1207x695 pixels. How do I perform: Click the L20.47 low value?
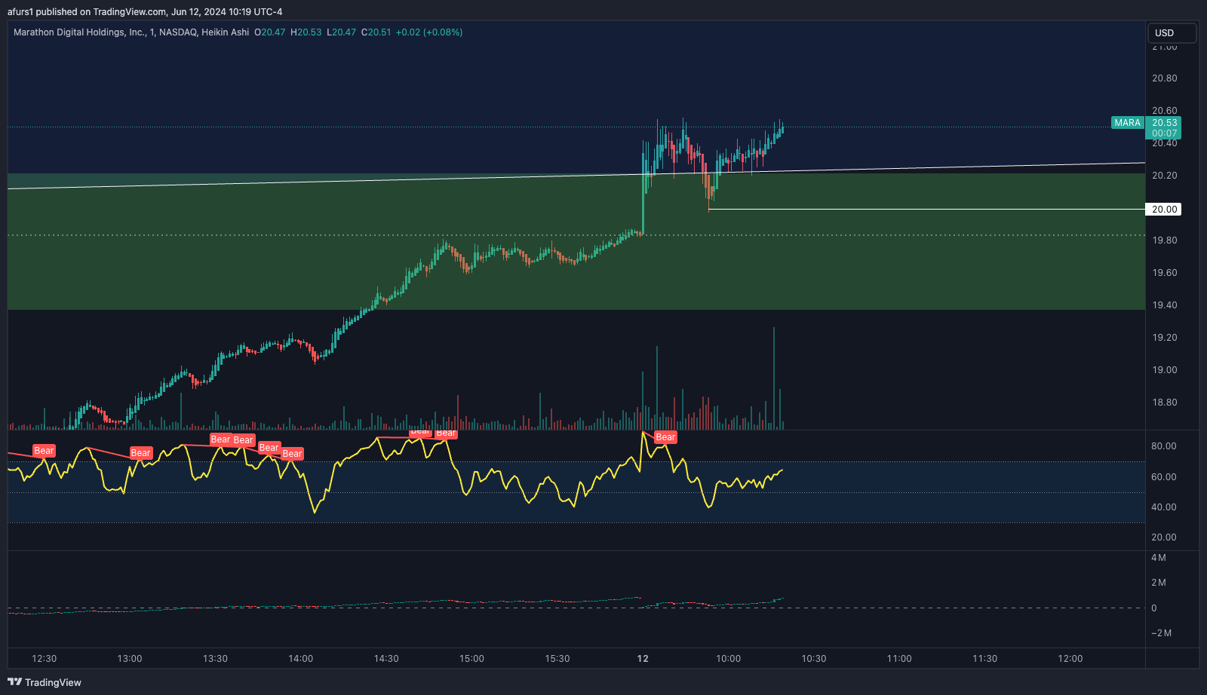[341, 32]
